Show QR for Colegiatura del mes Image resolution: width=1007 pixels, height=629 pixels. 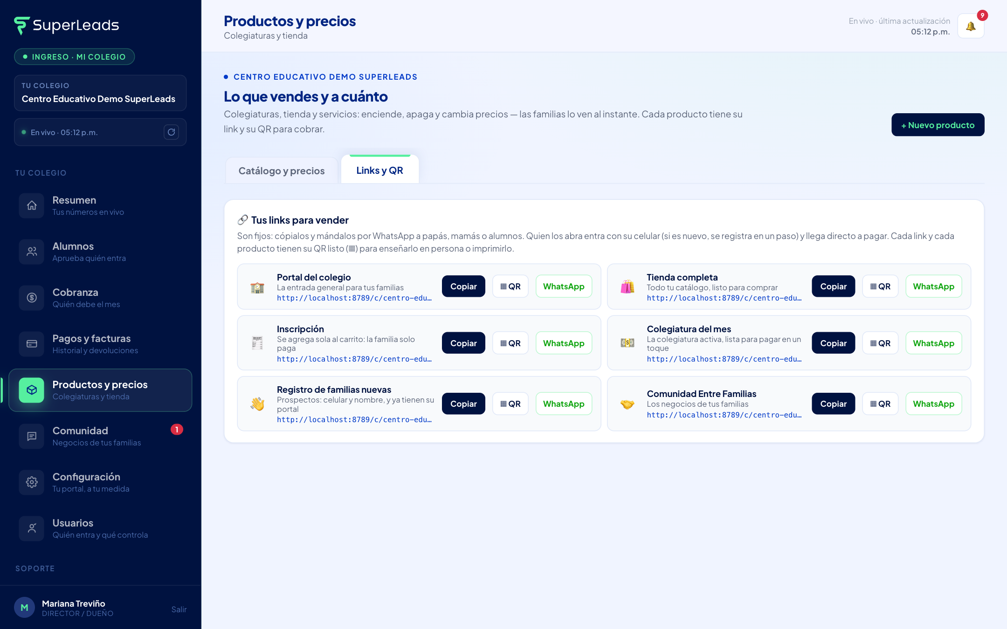880,343
